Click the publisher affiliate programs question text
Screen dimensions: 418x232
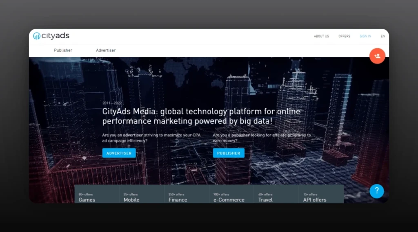pyautogui.click(x=262, y=138)
